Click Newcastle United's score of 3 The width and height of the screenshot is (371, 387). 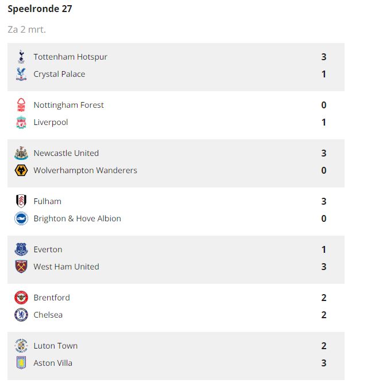[x=324, y=153]
